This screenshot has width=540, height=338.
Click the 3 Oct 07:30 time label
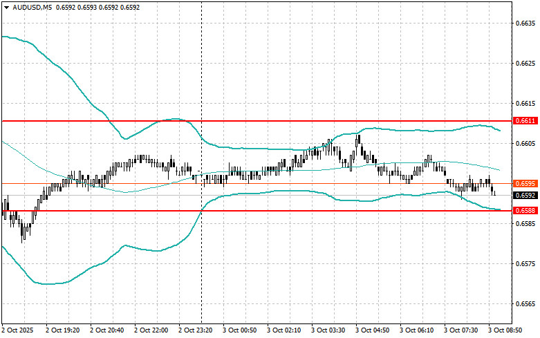tap(461, 330)
